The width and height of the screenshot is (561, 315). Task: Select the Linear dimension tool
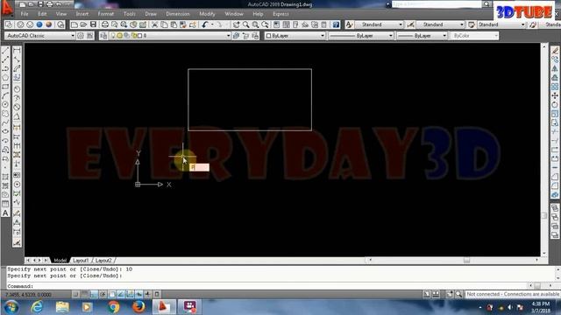tap(17, 51)
